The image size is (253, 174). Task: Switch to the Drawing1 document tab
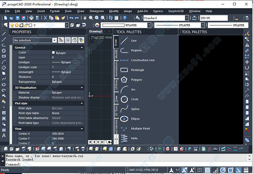pos(96,32)
